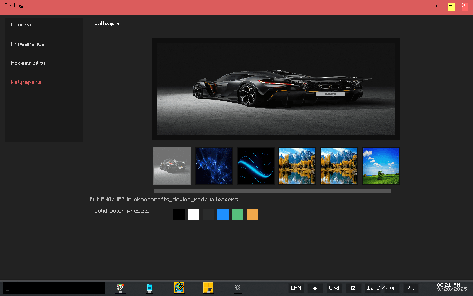Switch to the Appearance settings section

pos(28,44)
